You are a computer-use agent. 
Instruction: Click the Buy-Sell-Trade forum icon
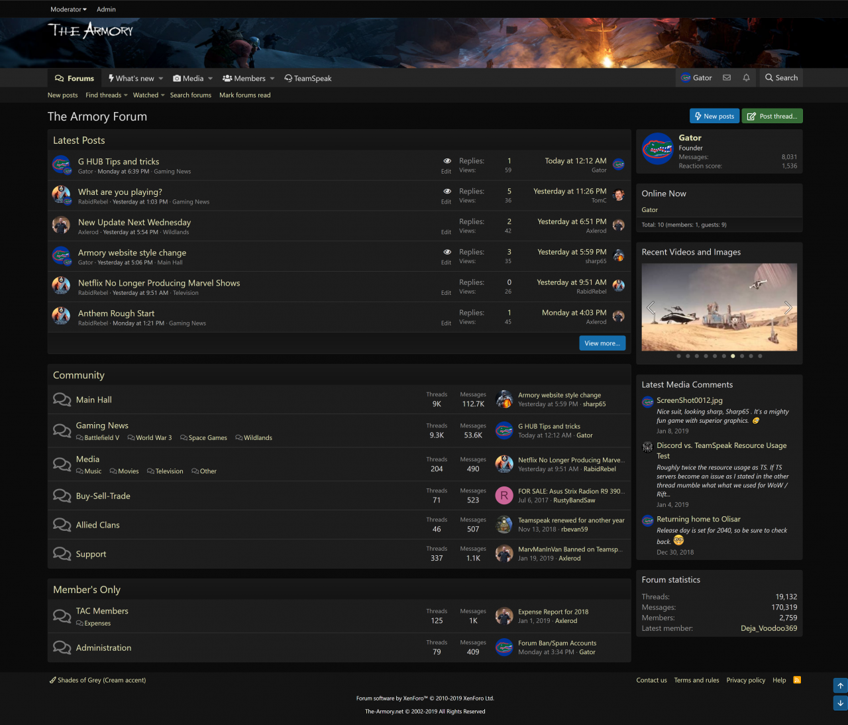pyautogui.click(x=62, y=496)
